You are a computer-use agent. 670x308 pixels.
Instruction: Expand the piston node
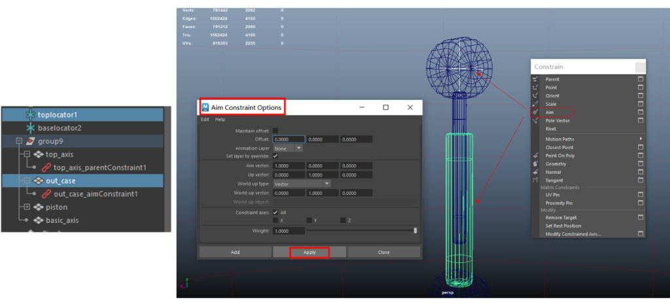pos(26,207)
